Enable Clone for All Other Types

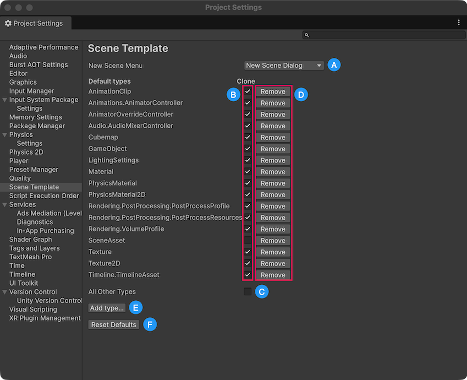coord(248,291)
